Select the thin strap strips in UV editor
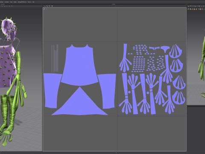The image size is (205, 154). point(55,59)
